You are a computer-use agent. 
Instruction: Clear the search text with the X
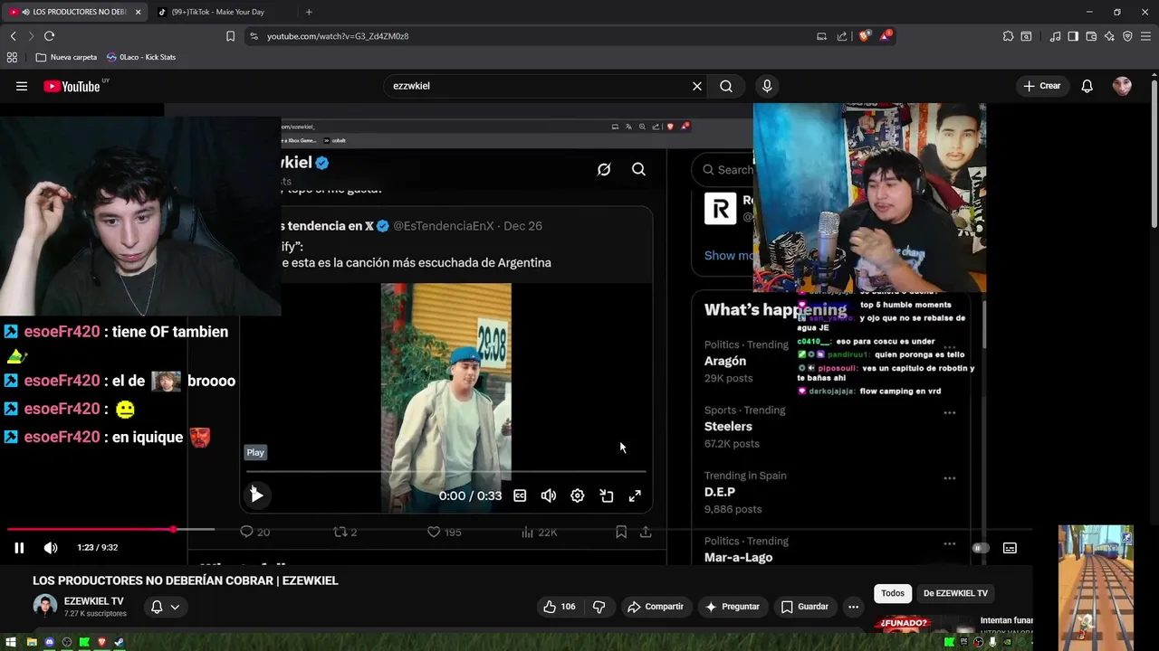[697, 86]
